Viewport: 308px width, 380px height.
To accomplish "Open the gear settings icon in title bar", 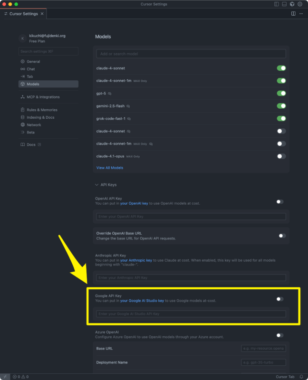I will pyautogui.click(x=300, y=4).
